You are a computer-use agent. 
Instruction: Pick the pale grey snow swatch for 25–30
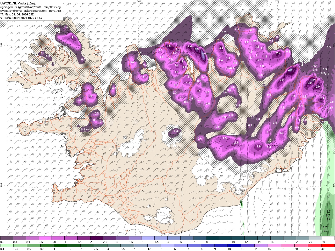(x=315, y=238)
